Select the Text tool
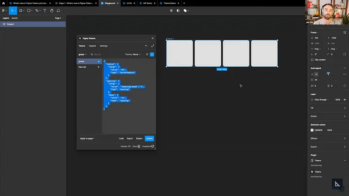The image size is (349, 196). click(x=45, y=10)
